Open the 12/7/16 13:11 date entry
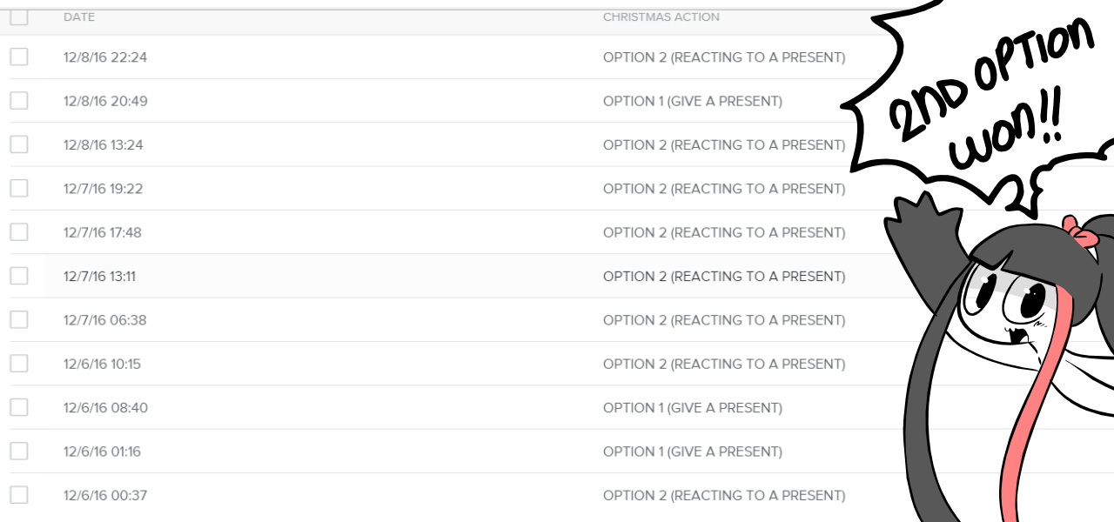This screenshot has width=1114, height=522. point(99,277)
